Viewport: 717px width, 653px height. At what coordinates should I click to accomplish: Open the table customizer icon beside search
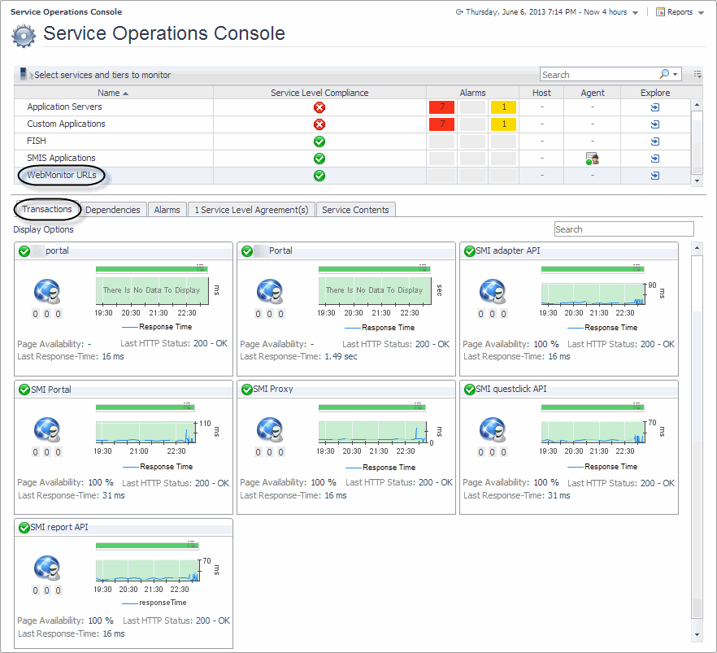tap(697, 74)
